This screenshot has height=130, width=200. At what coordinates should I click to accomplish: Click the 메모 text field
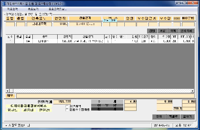(105, 96)
